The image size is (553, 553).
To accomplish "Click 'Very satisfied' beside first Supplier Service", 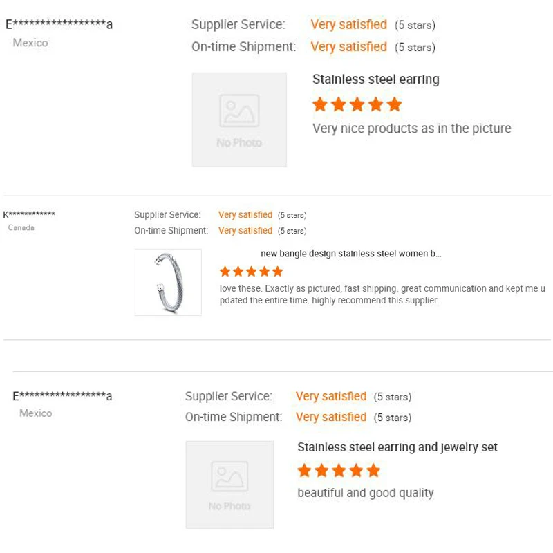I will pyautogui.click(x=348, y=25).
